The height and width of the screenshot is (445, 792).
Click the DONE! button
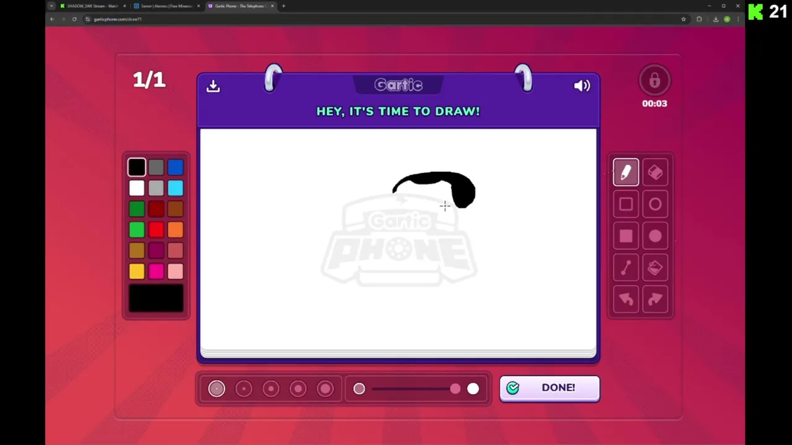(x=549, y=388)
